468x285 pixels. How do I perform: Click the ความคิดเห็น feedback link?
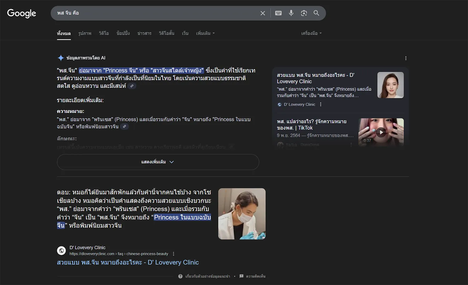click(256, 276)
